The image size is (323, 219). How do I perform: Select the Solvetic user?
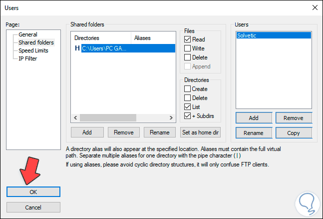tap(274, 35)
